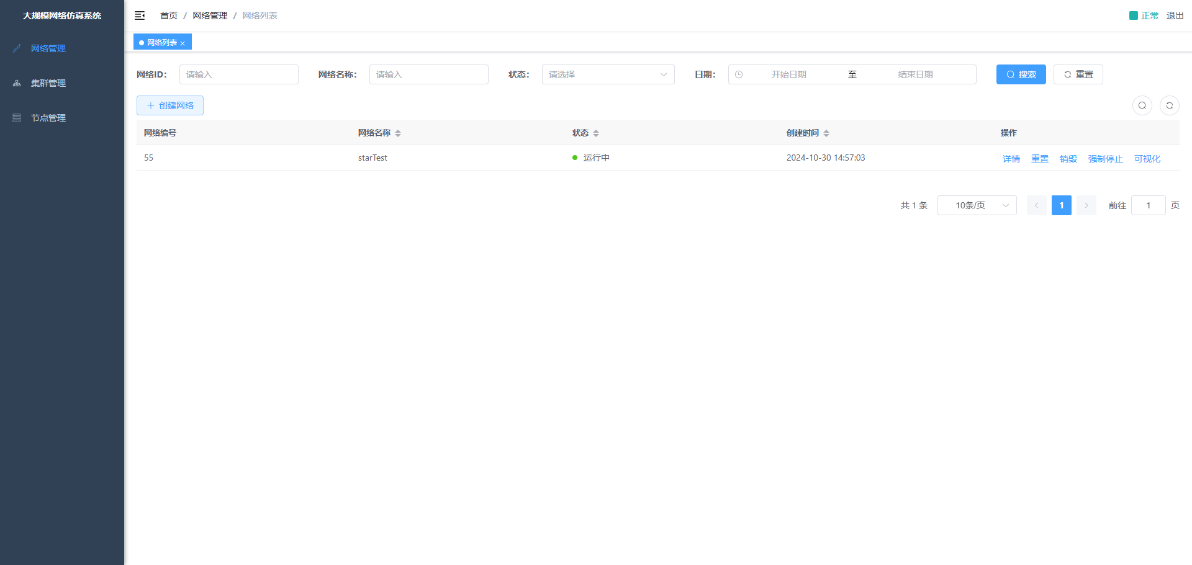Click the 创建网络 button
This screenshot has width=1192, height=565.
[x=170, y=105]
